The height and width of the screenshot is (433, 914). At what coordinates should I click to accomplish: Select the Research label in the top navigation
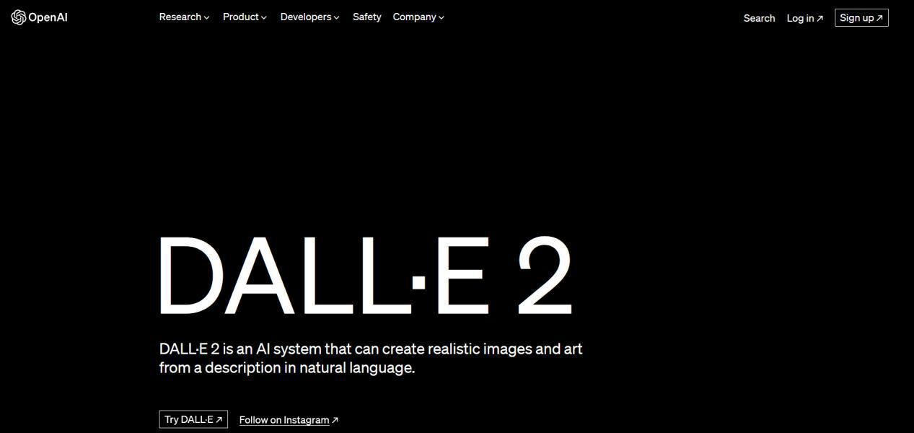pos(180,17)
